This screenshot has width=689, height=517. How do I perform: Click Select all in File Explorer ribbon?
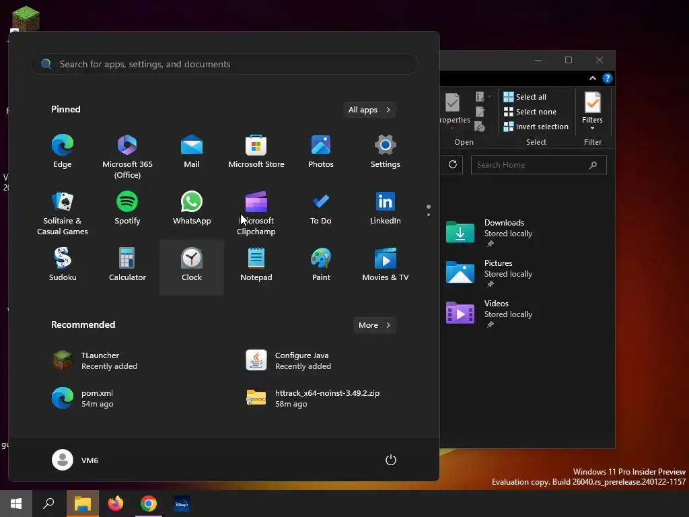click(525, 97)
